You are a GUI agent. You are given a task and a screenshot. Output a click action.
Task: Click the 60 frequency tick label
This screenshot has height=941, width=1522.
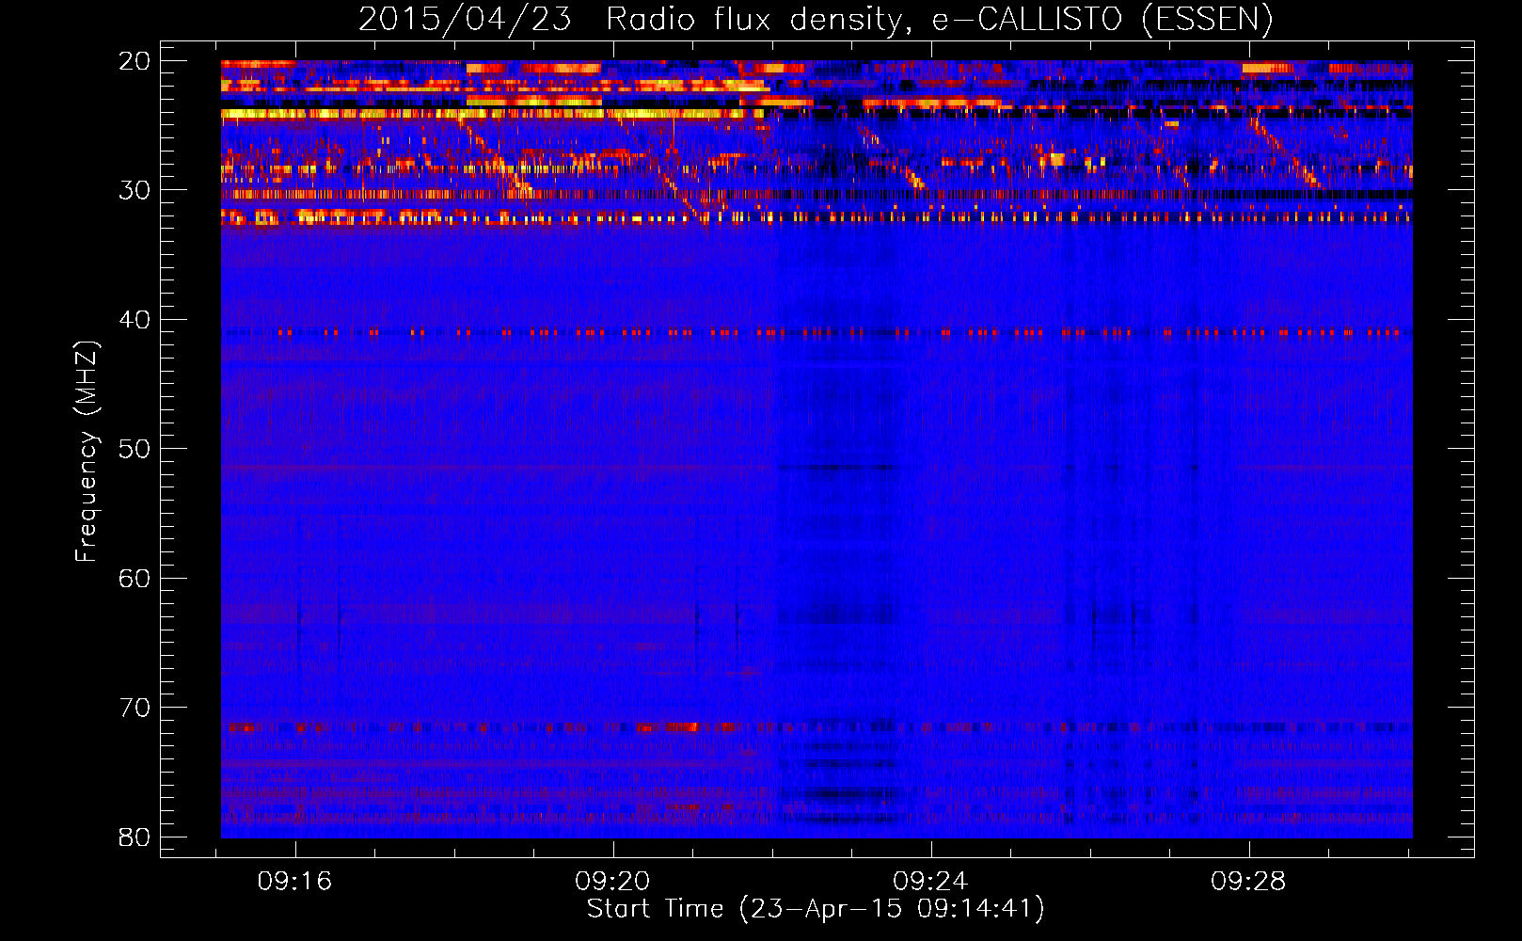[135, 578]
